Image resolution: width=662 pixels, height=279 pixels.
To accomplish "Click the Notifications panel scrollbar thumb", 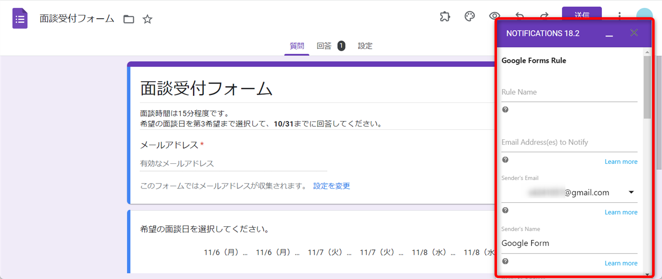I will tap(647, 86).
